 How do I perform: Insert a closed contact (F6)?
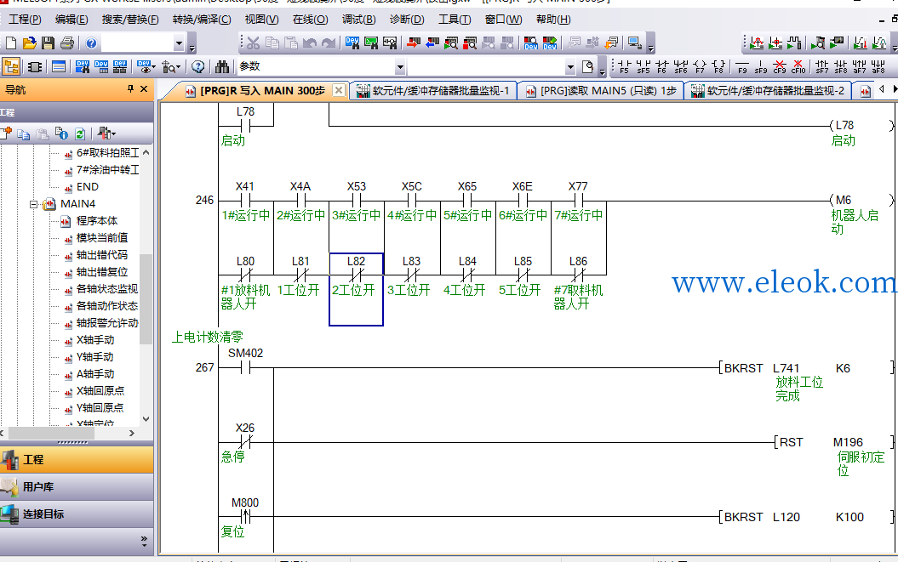coord(662,67)
